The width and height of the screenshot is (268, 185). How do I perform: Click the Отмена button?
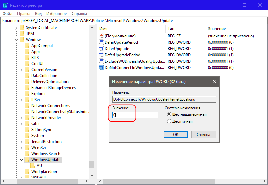pos(204,135)
